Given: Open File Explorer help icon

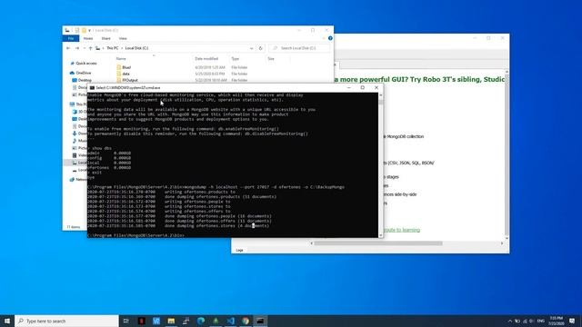Looking at the screenshot, I should 330,38.
